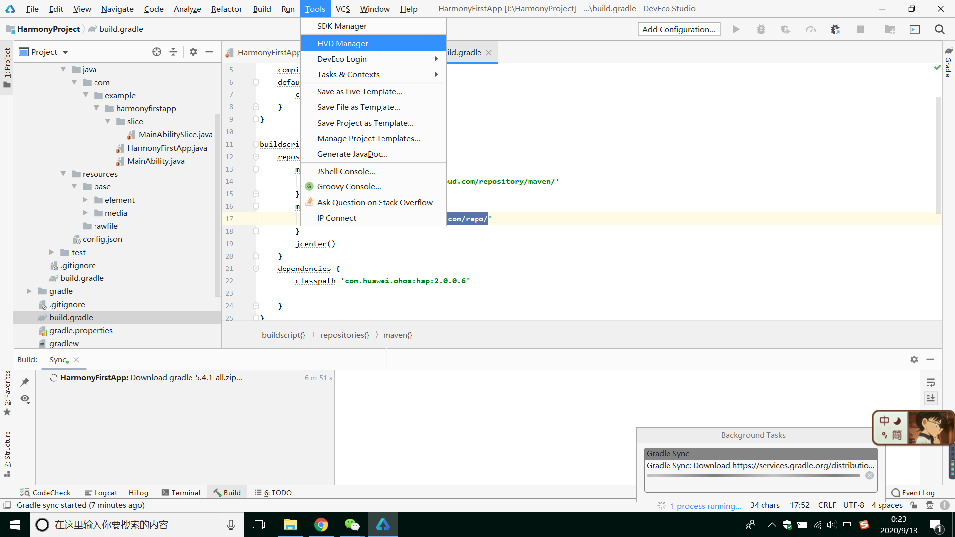Image resolution: width=955 pixels, height=537 pixels.
Task: Close the build.gradle editor tab
Action: [489, 52]
